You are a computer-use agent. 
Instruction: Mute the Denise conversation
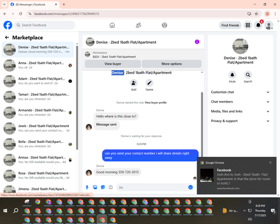click(x=232, y=75)
